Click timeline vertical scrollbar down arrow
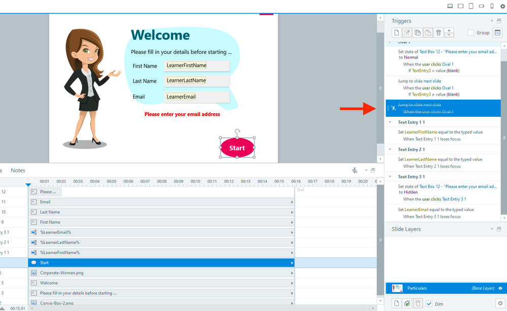The width and height of the screenshot is (507, 311). (x=380, y=301)
